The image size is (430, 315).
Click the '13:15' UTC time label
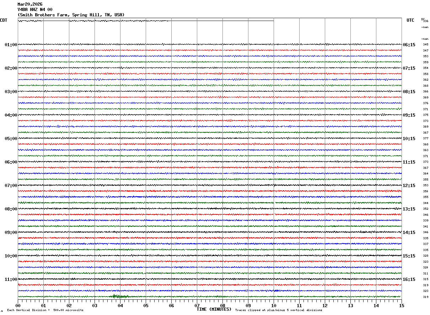(409, 209)
